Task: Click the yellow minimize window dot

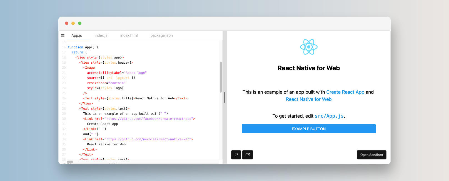Action: click(x=73, y=23)
